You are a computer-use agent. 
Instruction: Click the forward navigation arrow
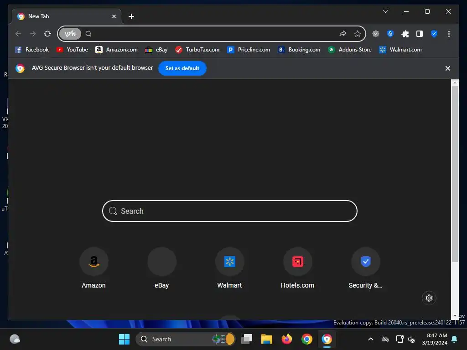(x=33, y=34)
